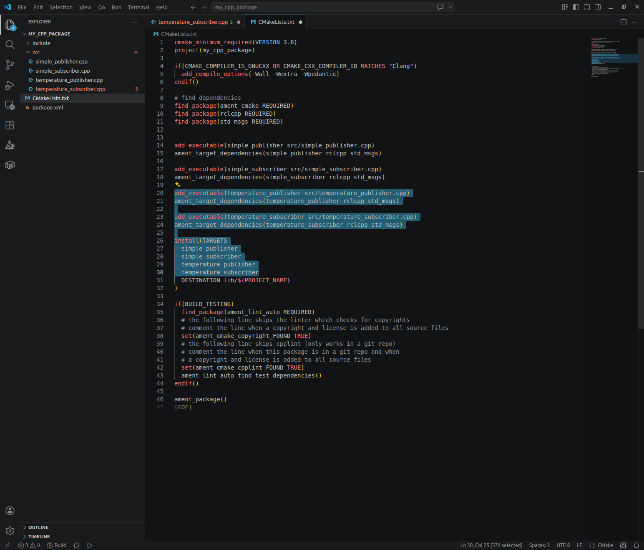Open the Remote Explorer view
Image resolution: width=644 pixels, height=550 pixels.
[10, 105]
